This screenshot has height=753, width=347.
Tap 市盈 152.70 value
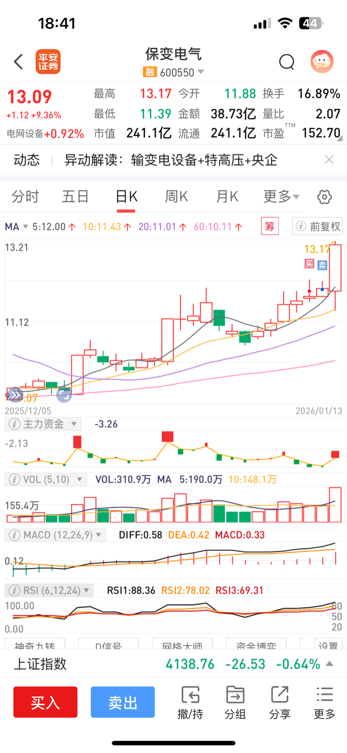321,133
